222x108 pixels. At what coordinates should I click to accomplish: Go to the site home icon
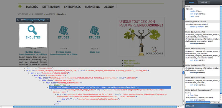(20, 6)
